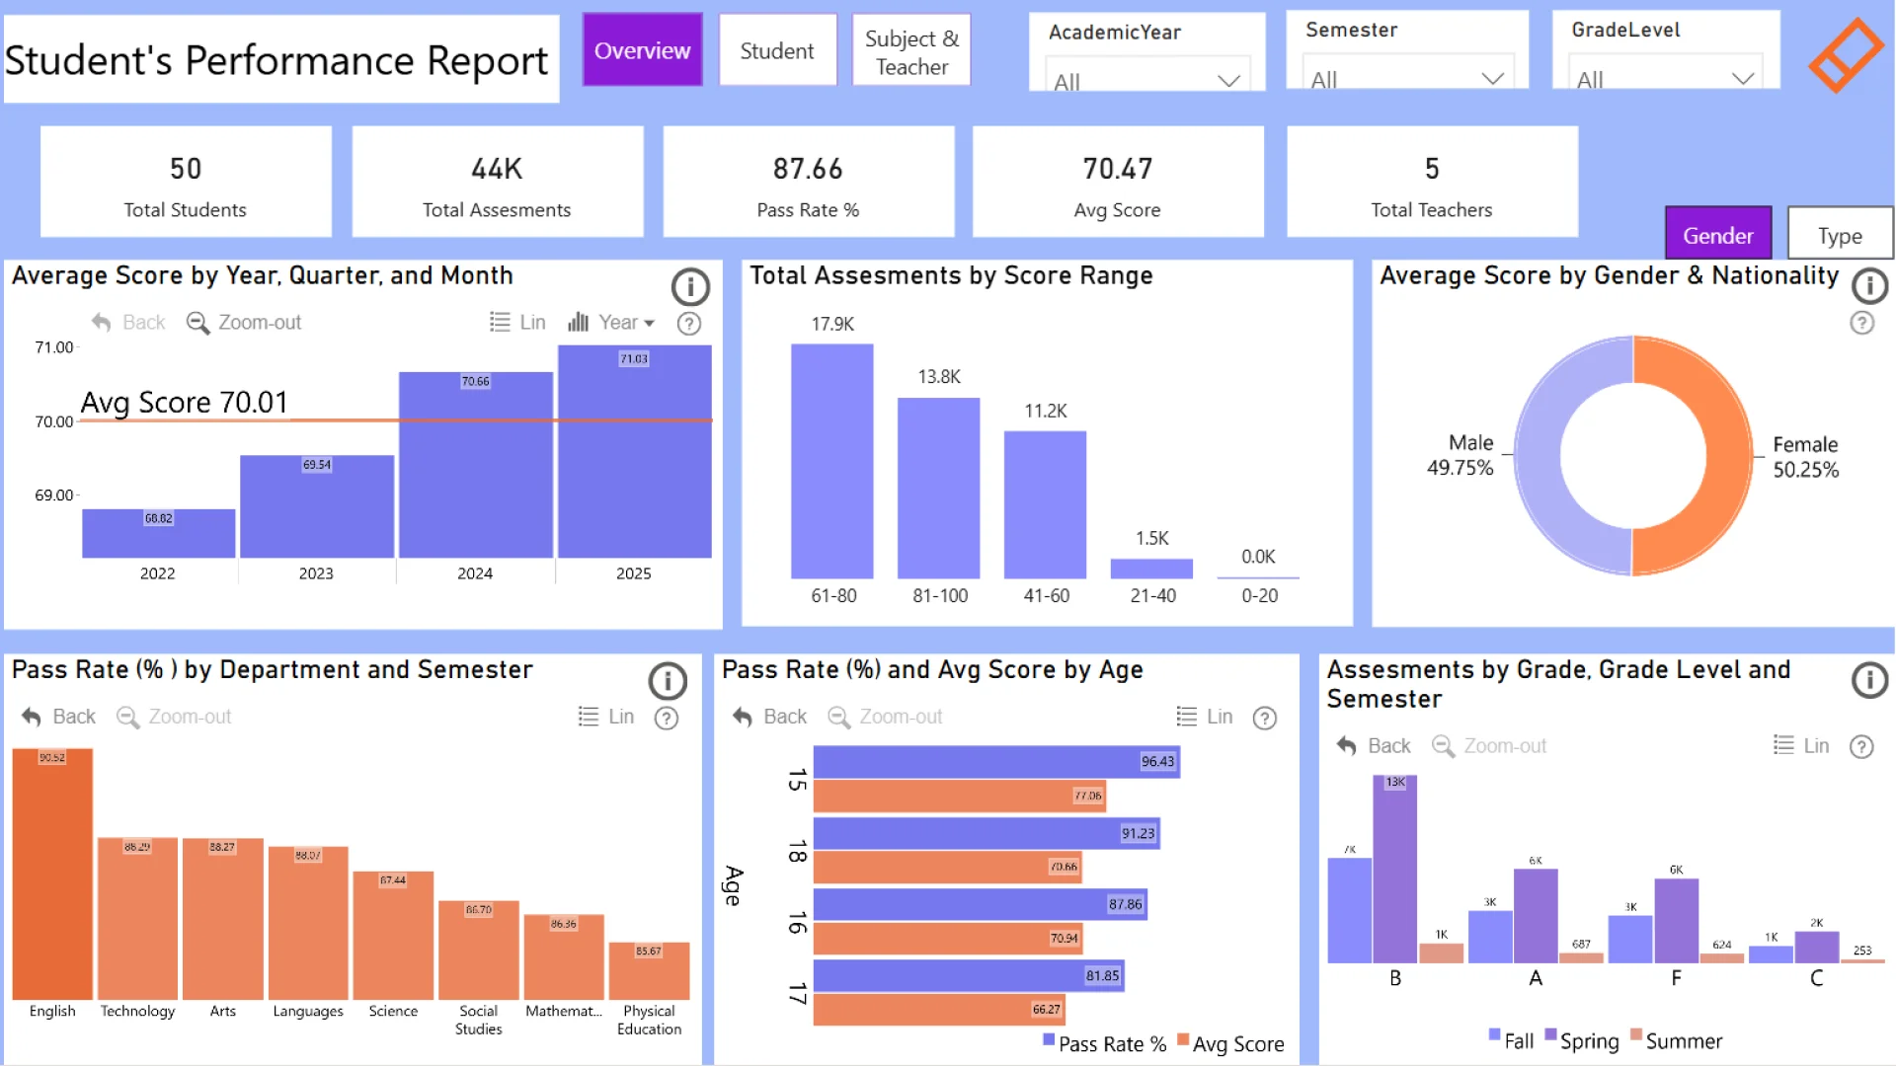Click info icon on Pass Rate by Department chart

pos(668,681)
